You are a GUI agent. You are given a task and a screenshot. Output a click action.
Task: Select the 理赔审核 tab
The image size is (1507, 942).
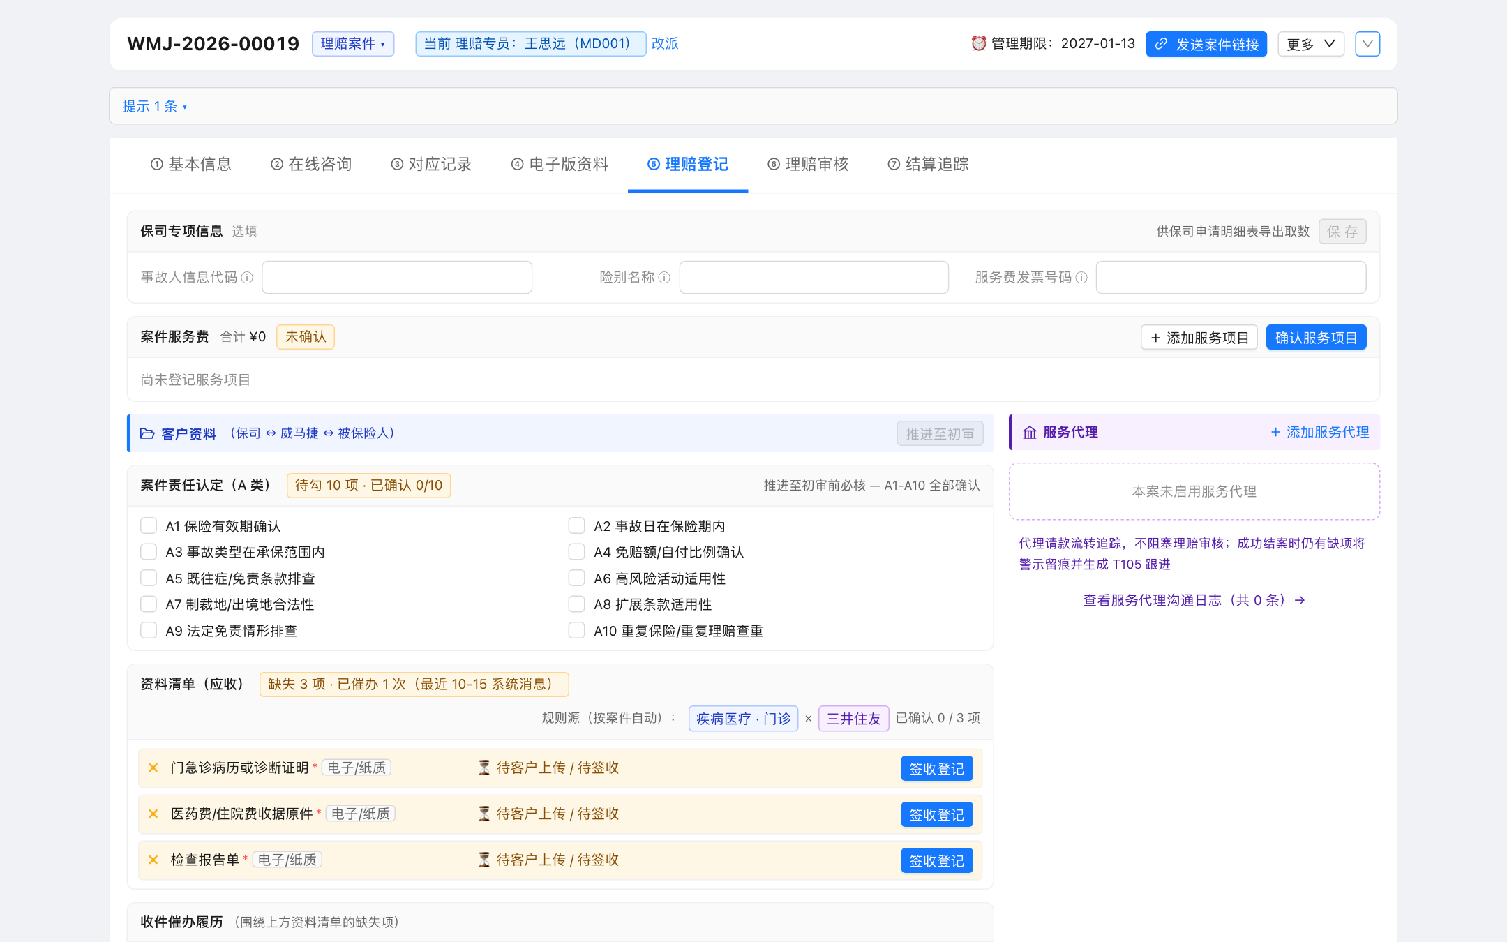(x=808, y=164)
